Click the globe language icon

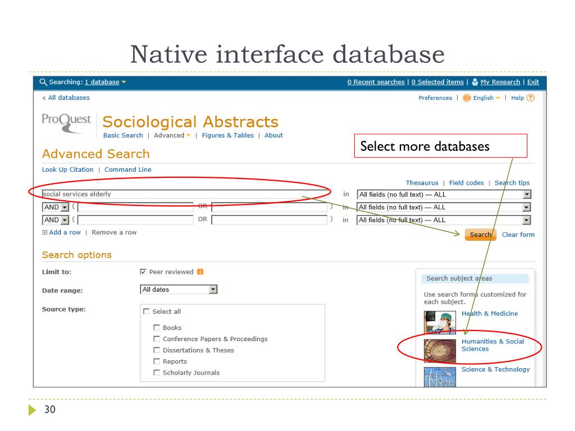[466, 98]
